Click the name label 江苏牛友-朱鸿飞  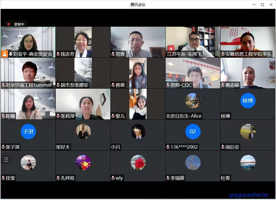point(184,54)
